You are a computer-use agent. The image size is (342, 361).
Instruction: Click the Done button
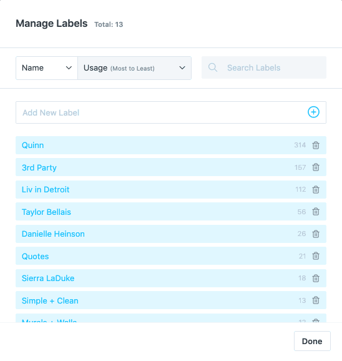coord(312,341)
